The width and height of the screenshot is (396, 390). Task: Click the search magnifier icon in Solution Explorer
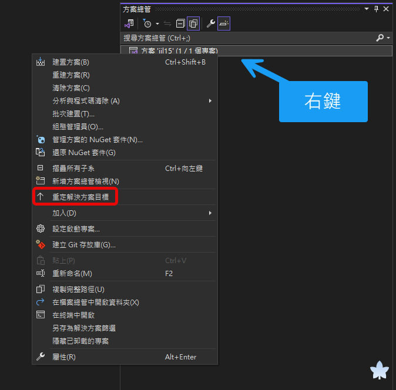380,38
